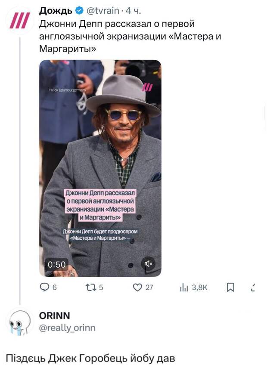Click the blue verified badge
The width and height of the screenshot is (267, 371).
tap(79, 10)
